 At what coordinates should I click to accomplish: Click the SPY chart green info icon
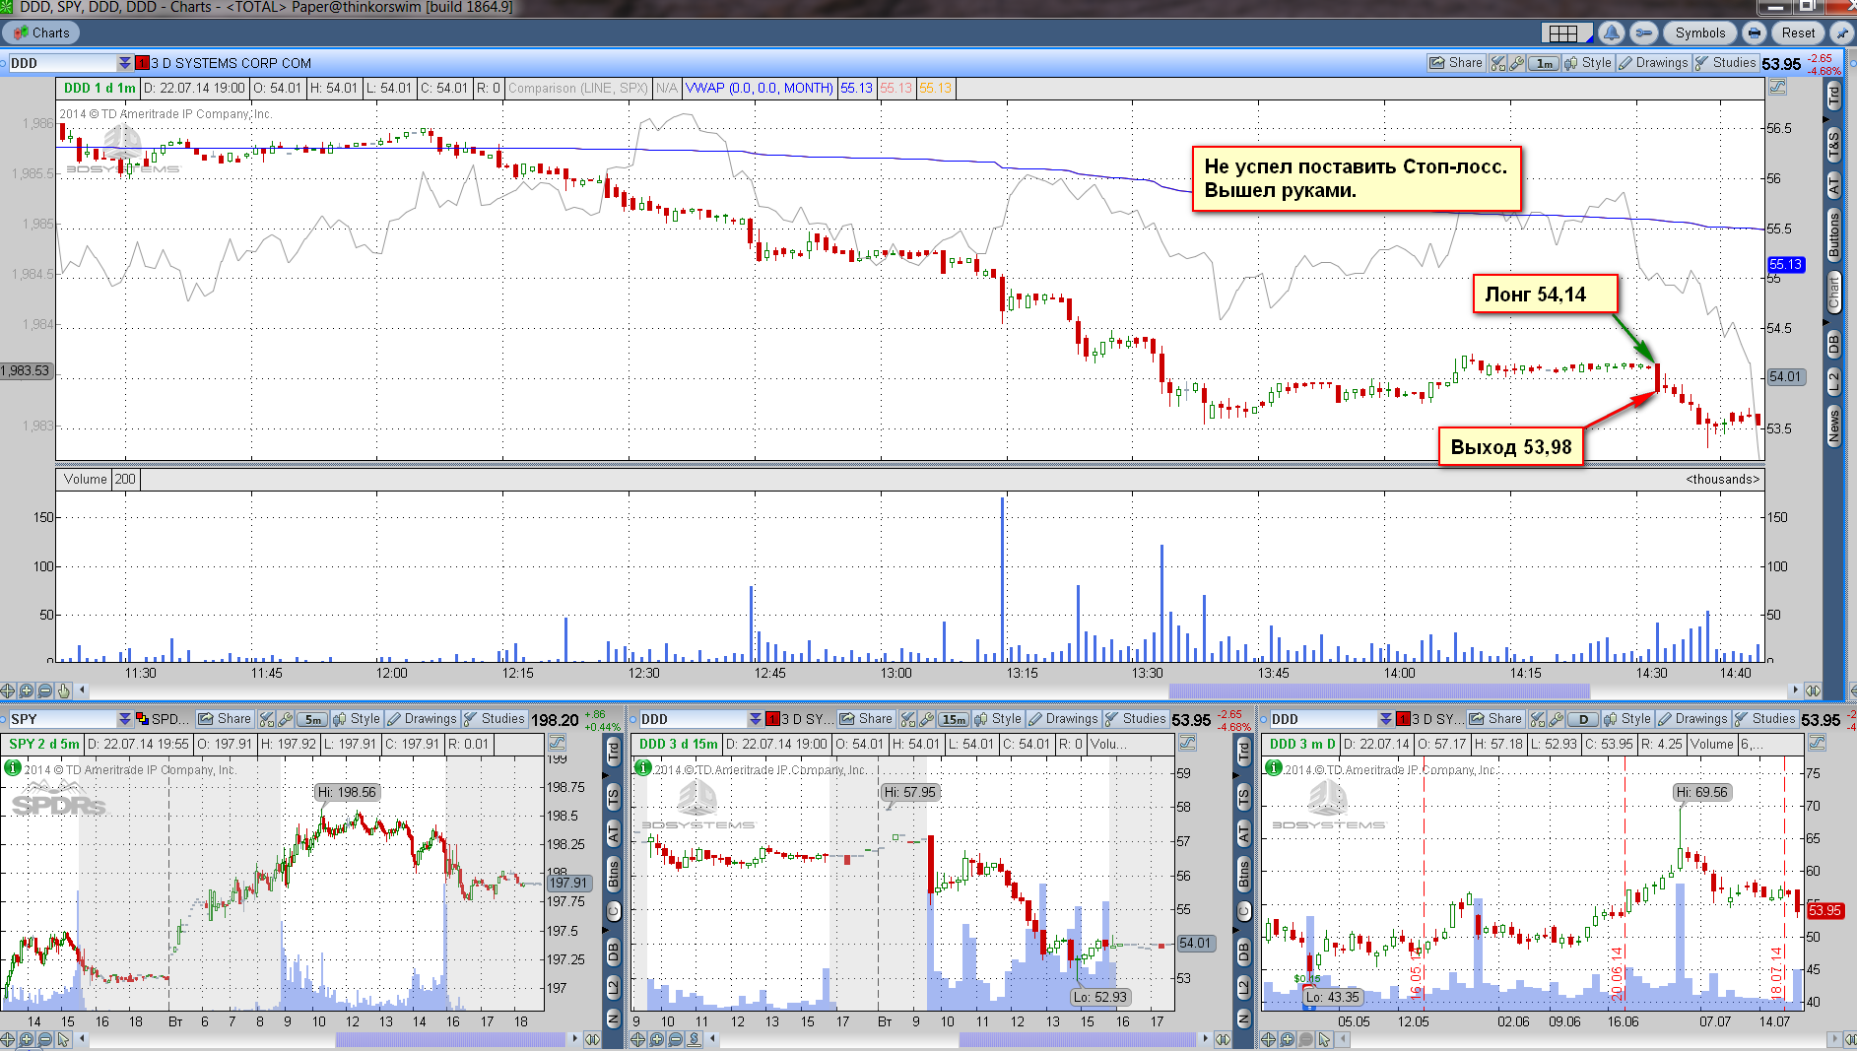click(13, 767)
